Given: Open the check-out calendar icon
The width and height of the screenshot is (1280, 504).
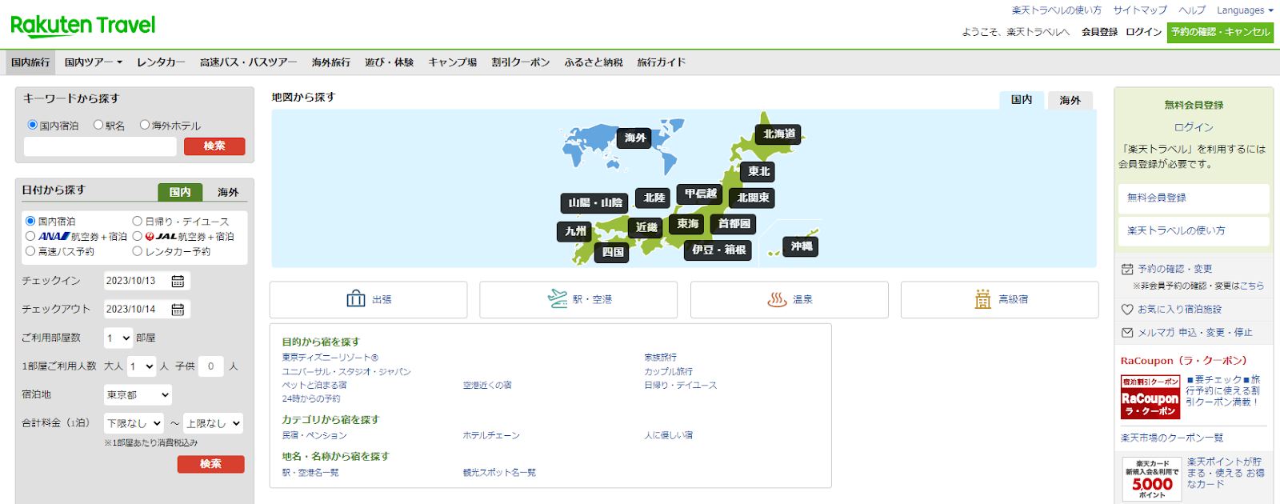Looking at the screenshot, I should coord(178,309).
